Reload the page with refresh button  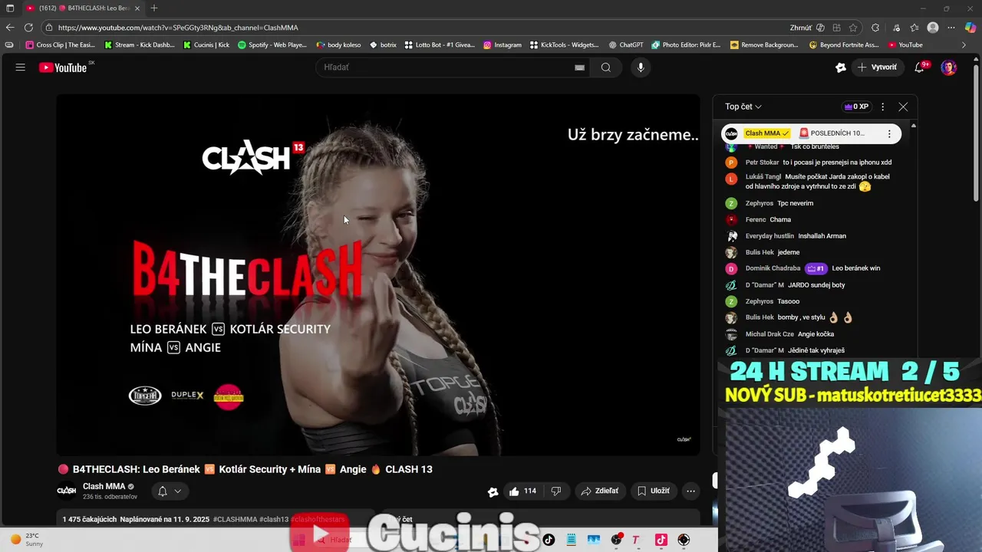click(x=28, y=28)
